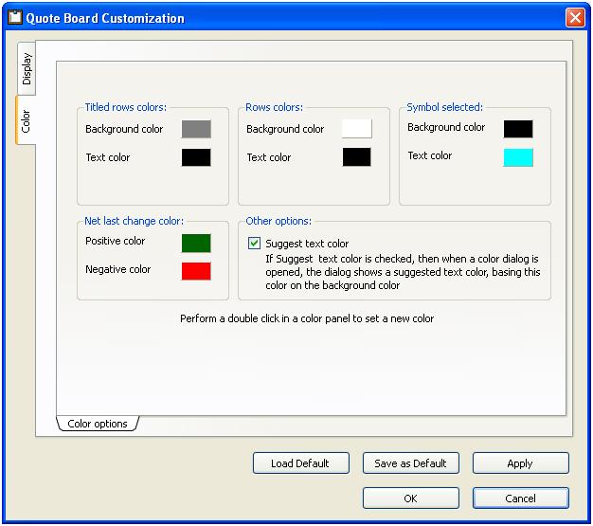Click the Titled rows text color swatch

click(x=196, y=157)
